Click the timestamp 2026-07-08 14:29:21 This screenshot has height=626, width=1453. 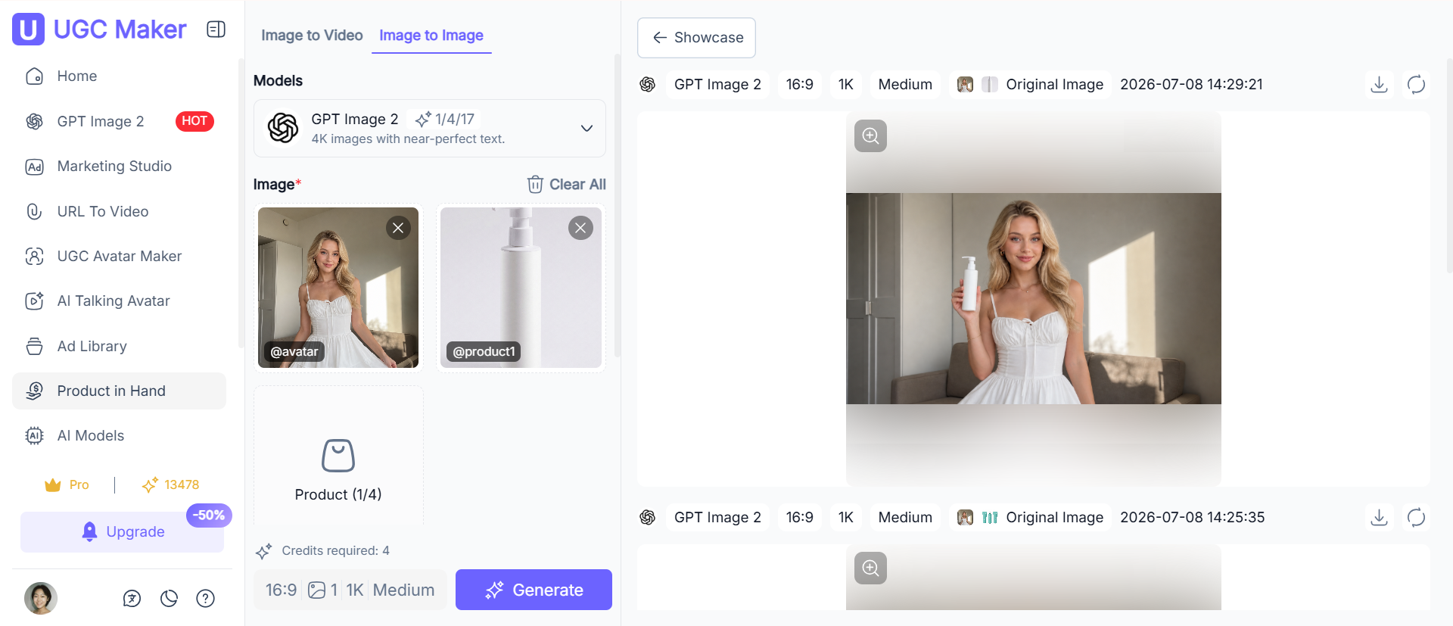1191,84
